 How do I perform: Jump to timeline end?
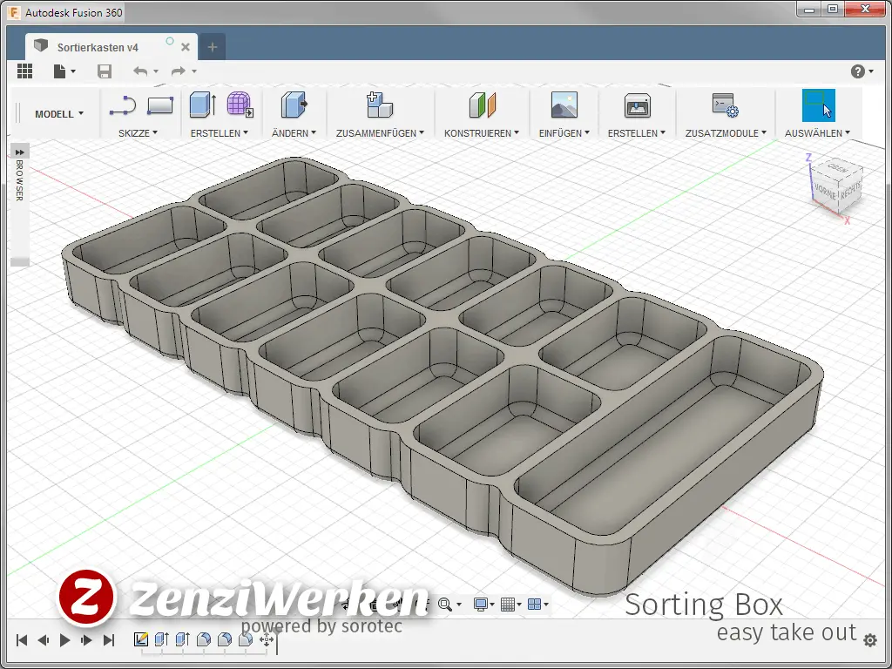tap(109, 640)
